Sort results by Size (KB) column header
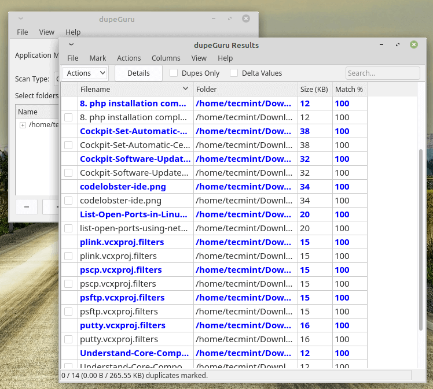This screenshot has width=433, height=389. [314, 90]
